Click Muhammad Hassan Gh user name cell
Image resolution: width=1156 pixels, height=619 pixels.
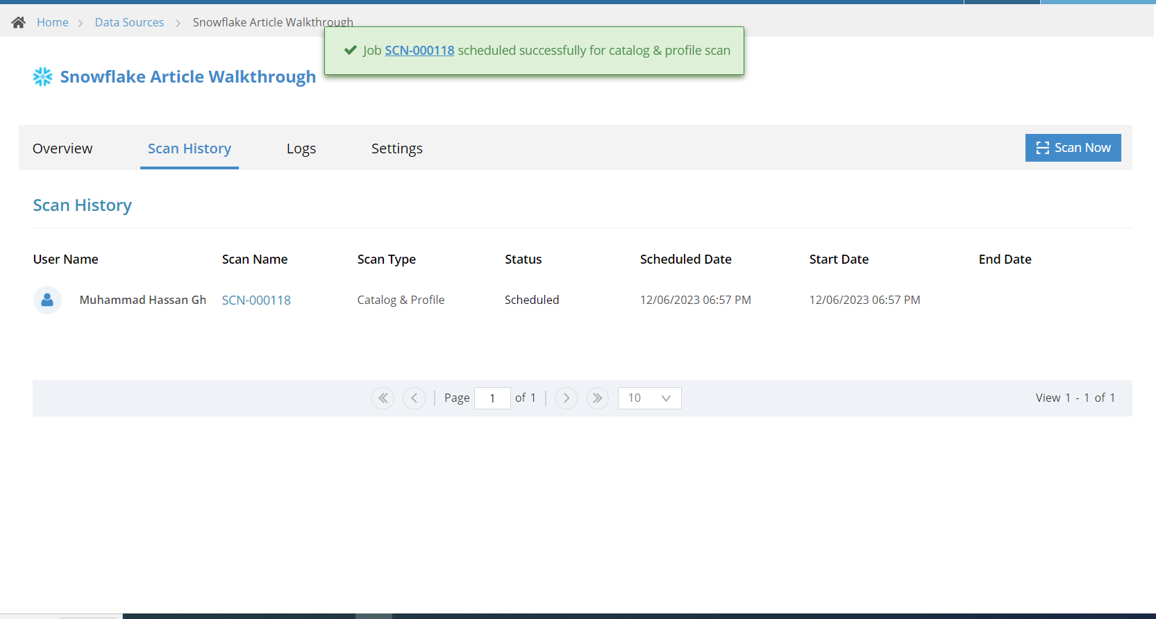[x=143, y=300]
